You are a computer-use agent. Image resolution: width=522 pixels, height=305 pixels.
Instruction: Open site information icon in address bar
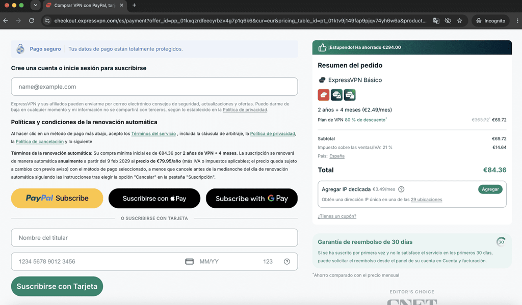click(47, 20)
